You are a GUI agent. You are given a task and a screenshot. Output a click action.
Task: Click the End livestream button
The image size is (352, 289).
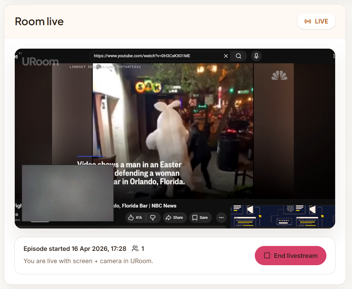click(290, 255)
